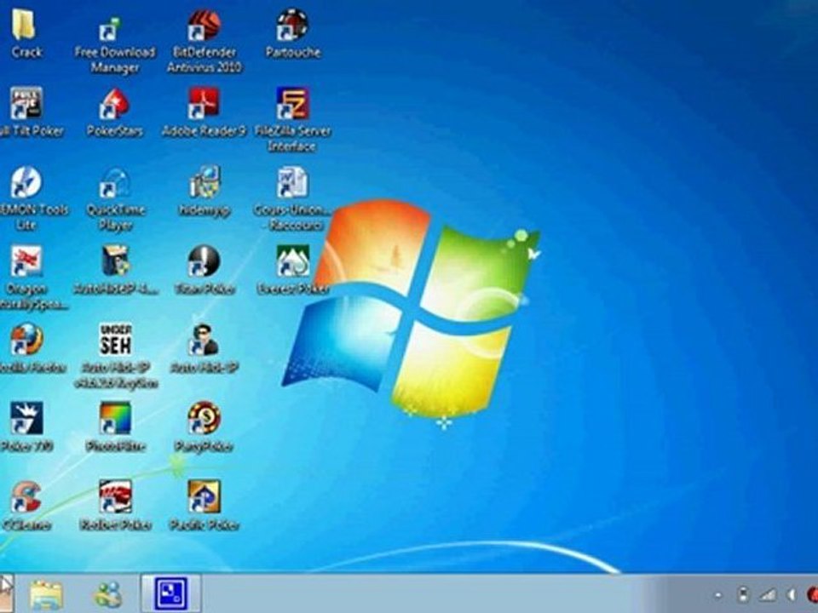The image size is (818, 613).
Task: Select the UNDER SEH keygen icon
Action: pos(115,340)
